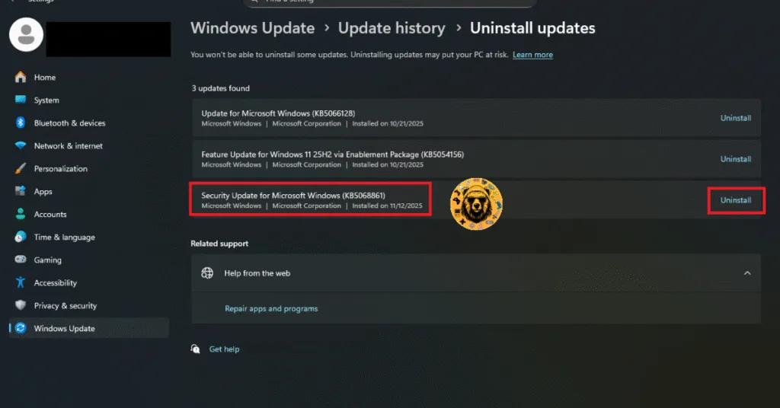The height and width of the screenshot is (408, 780).
Task: Click the Bluetooth icon in the sidebar
Action: tap(21, 123)
